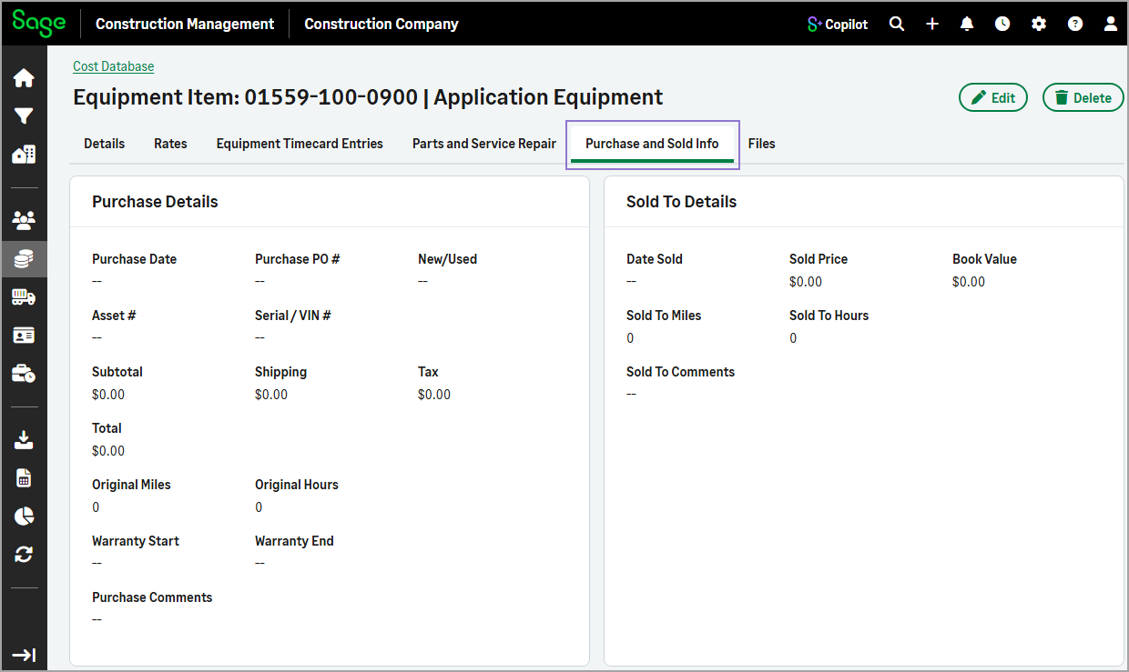1129x672 pixels.
Task: Open the briefcase clock icon in sidebar
Action: [x=24, y=374]
